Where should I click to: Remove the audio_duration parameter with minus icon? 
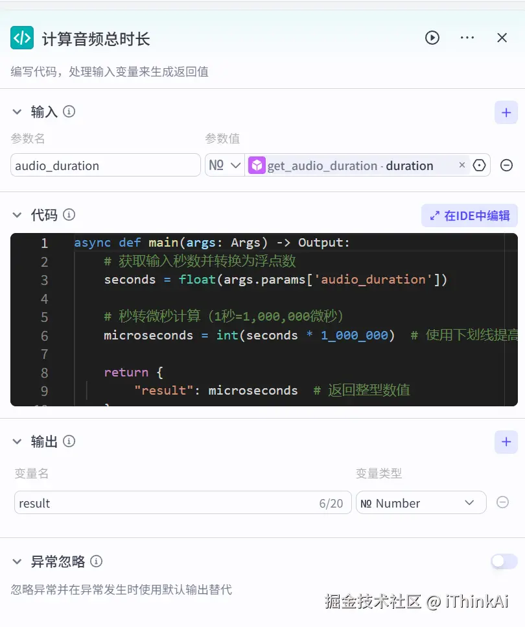click(x=506, y=166)
